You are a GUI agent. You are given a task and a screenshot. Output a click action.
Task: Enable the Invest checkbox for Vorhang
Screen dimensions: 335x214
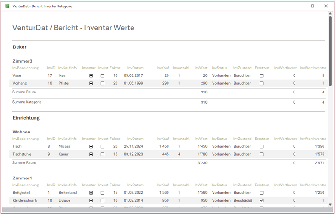point(102,83)
